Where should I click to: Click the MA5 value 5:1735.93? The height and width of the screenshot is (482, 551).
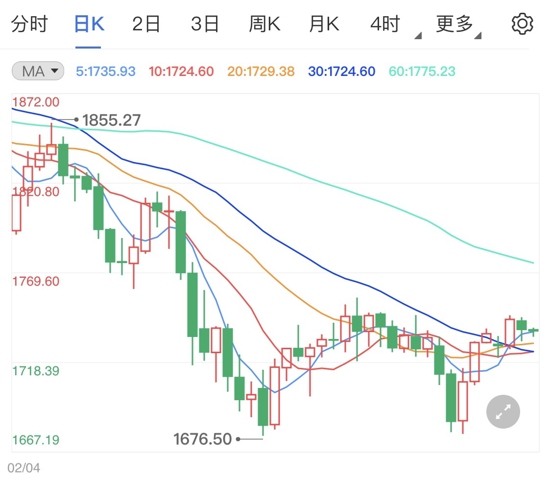pyautogui.click(x=105, y=72)
